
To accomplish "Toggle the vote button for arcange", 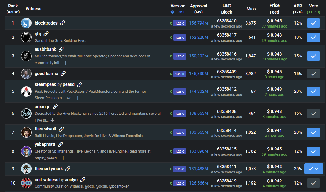I will pos(313,113).
